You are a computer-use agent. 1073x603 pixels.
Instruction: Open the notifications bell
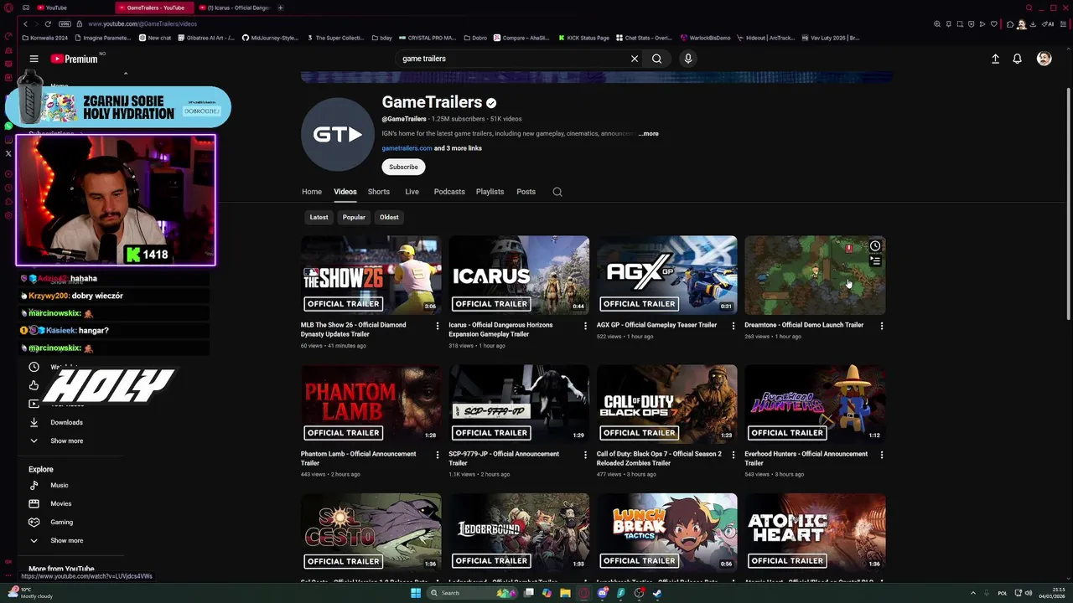tap(1017, 59)
